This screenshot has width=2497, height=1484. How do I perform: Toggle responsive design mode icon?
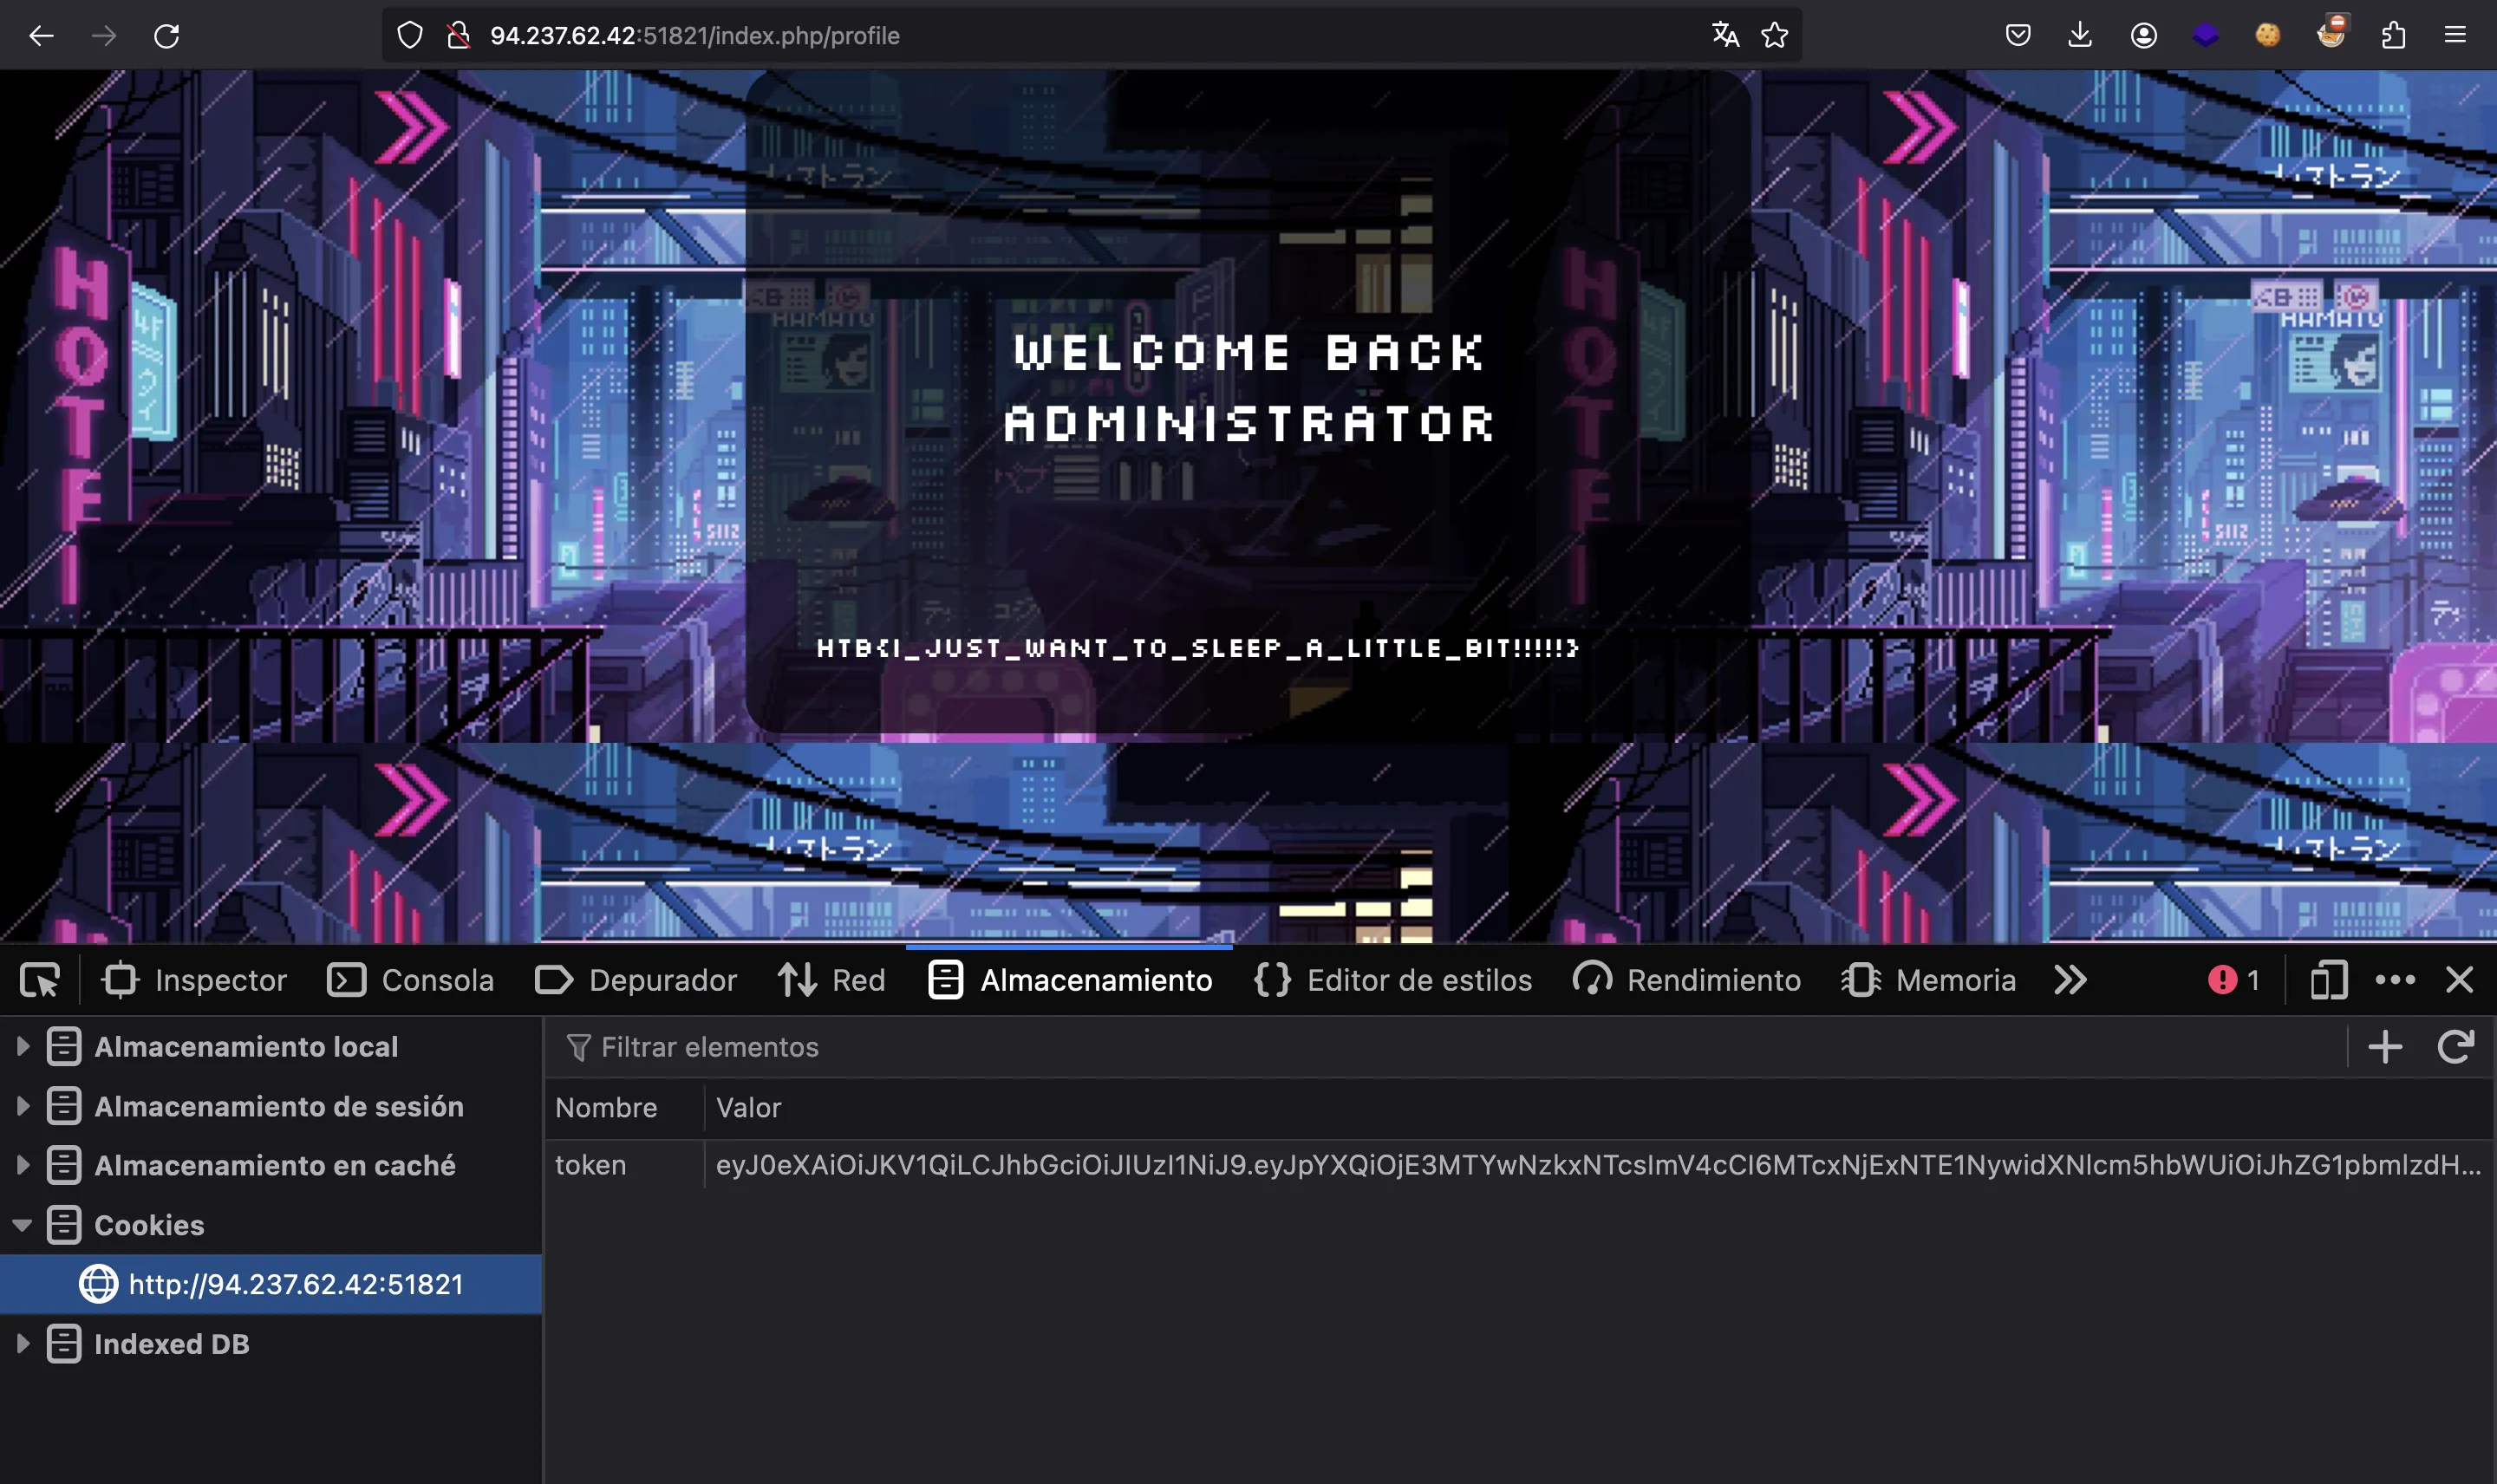coord(2329,980)
